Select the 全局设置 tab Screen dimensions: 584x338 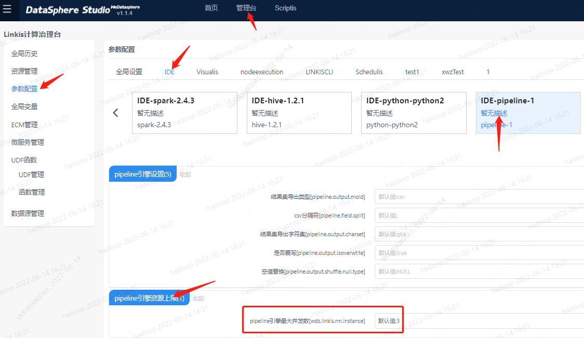pos(129,72)
